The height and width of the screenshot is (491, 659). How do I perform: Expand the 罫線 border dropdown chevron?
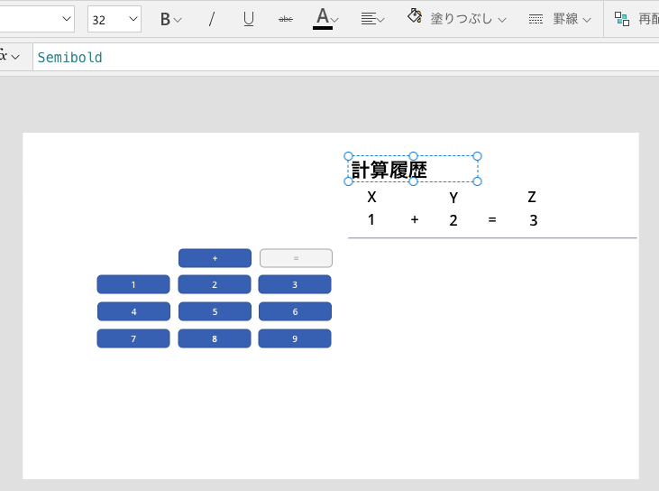(588, 20)
